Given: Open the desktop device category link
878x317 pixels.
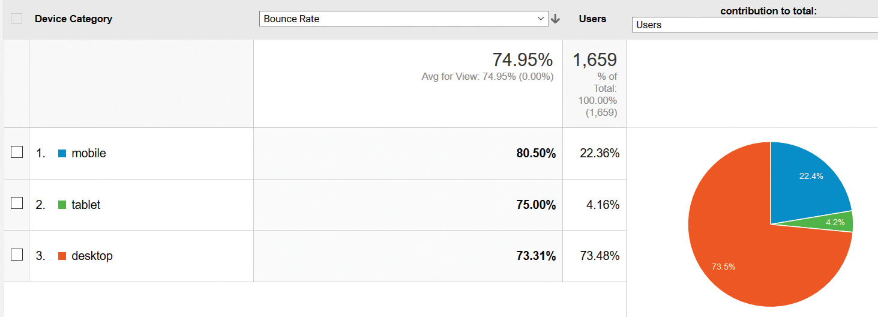Looking at the screenshot, I should (x=92, y=256).
